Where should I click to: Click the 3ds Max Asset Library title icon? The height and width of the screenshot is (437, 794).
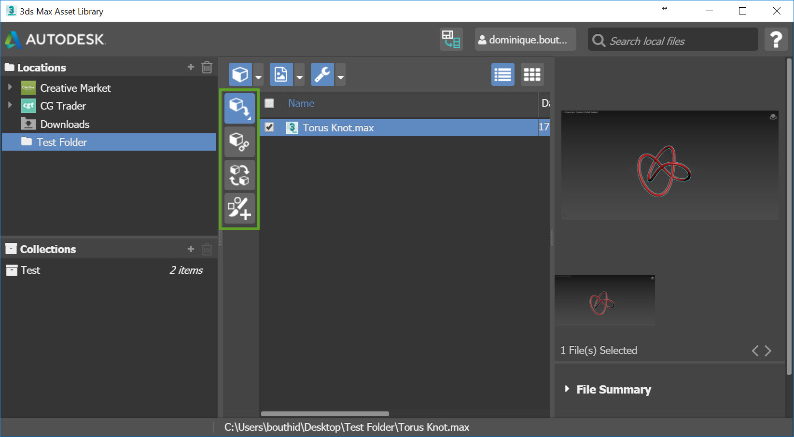click(x=11, y=11)
